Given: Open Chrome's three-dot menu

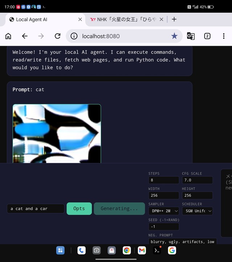Looking at the screenshot, I should [224, 36].
